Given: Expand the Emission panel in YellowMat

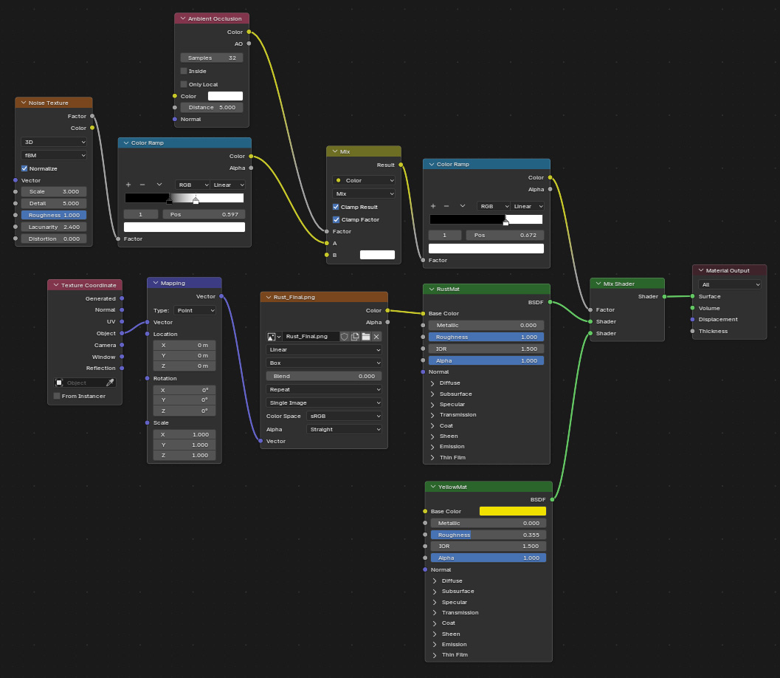Looking at the screenshot, I should coord(435,644).
